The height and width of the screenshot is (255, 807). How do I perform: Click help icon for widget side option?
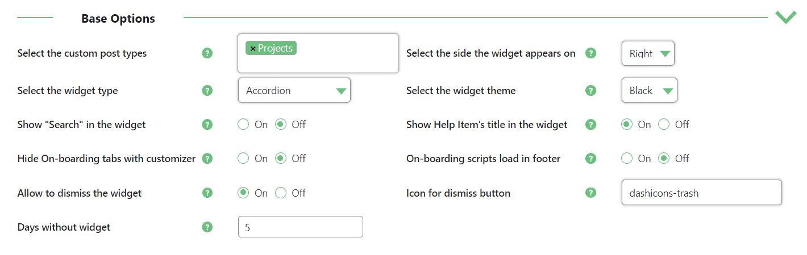[x=591, y=53]
